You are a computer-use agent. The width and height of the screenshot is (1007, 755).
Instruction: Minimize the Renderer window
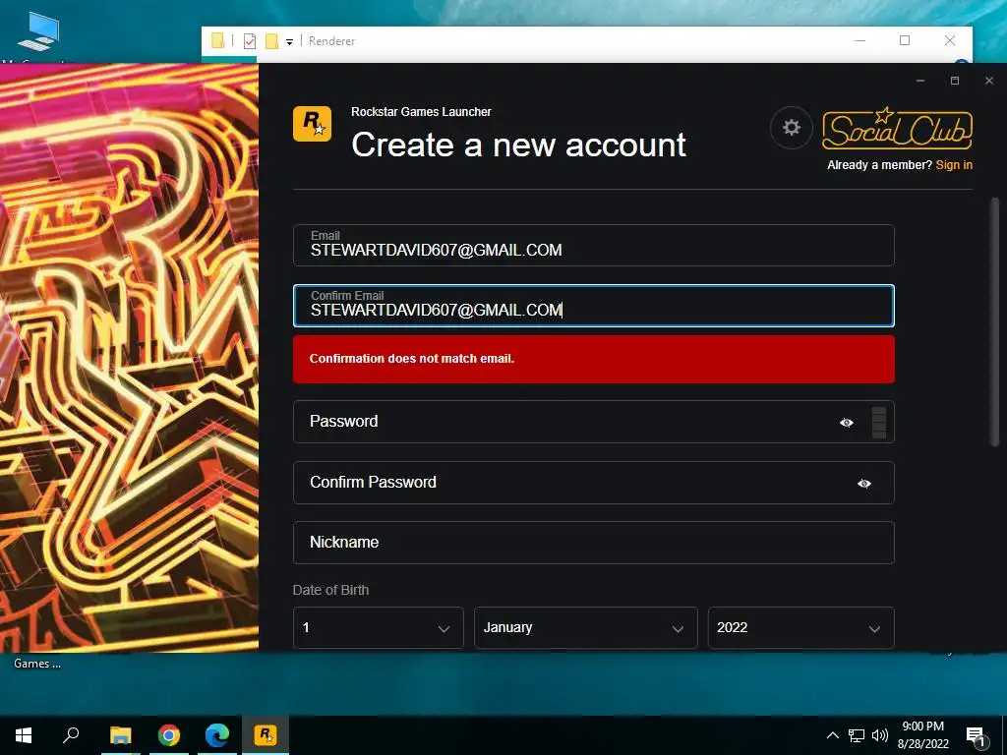[860, 40]
